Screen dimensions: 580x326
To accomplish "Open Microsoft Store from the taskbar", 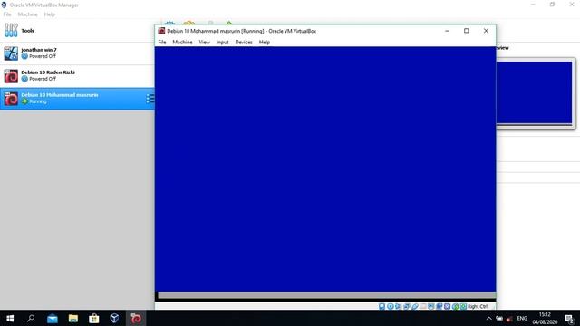I will pyautogui.click(x=93, y=318).
